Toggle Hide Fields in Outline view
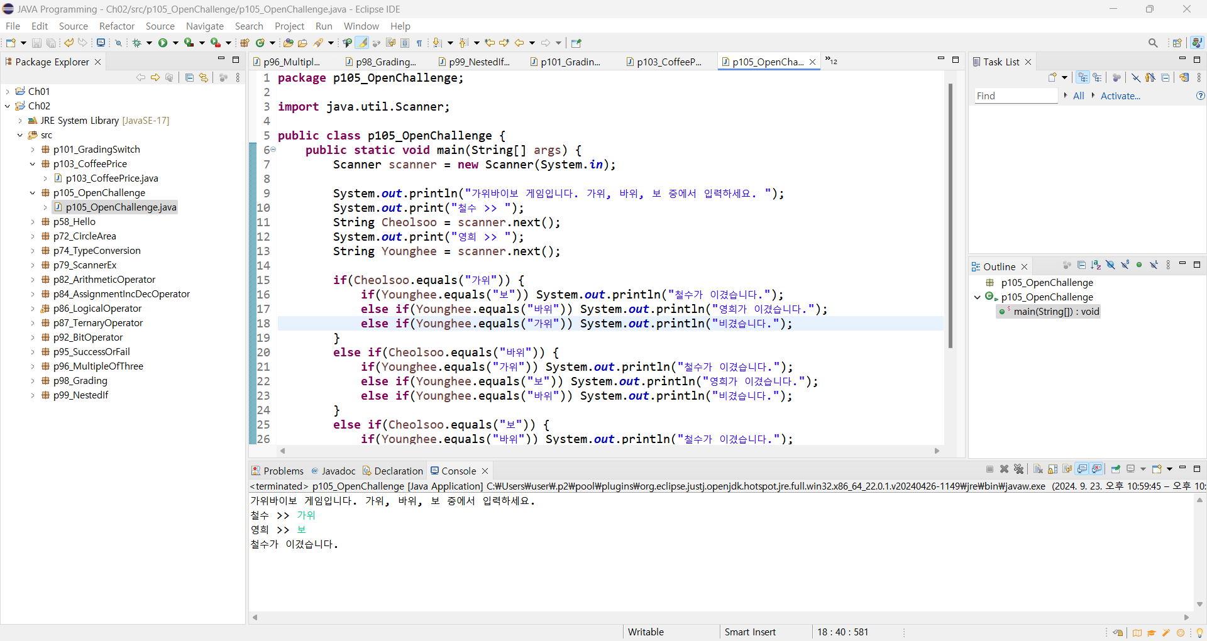This screenshot has height=641, width=1207. [1110, 265]
